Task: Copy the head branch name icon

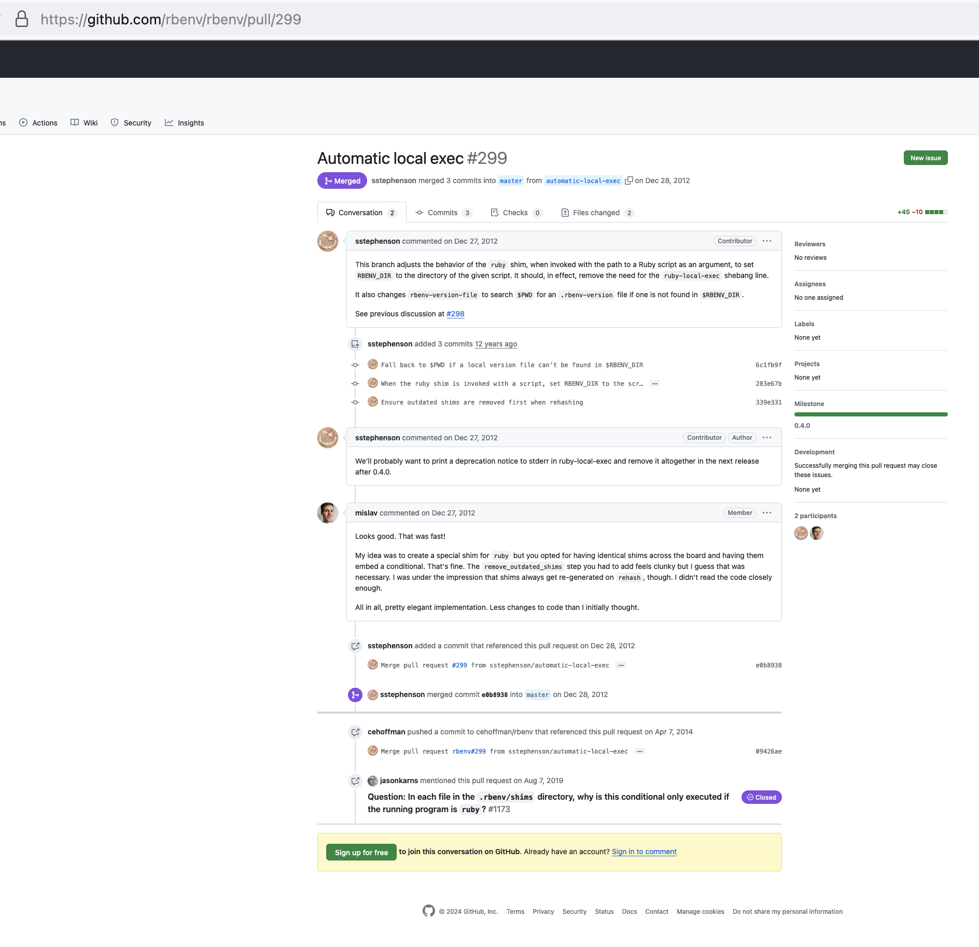Action: point(628,180)
